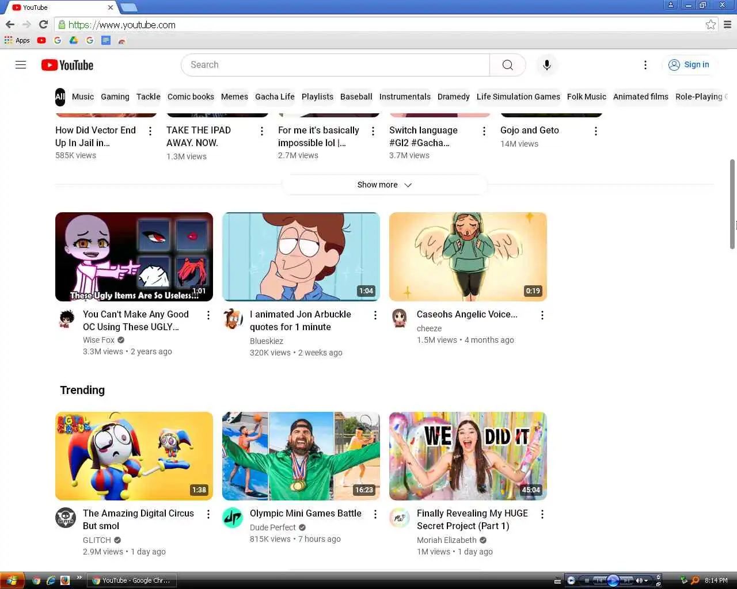
Task: Open options for Switch language short
Action: tap(484, 131)
